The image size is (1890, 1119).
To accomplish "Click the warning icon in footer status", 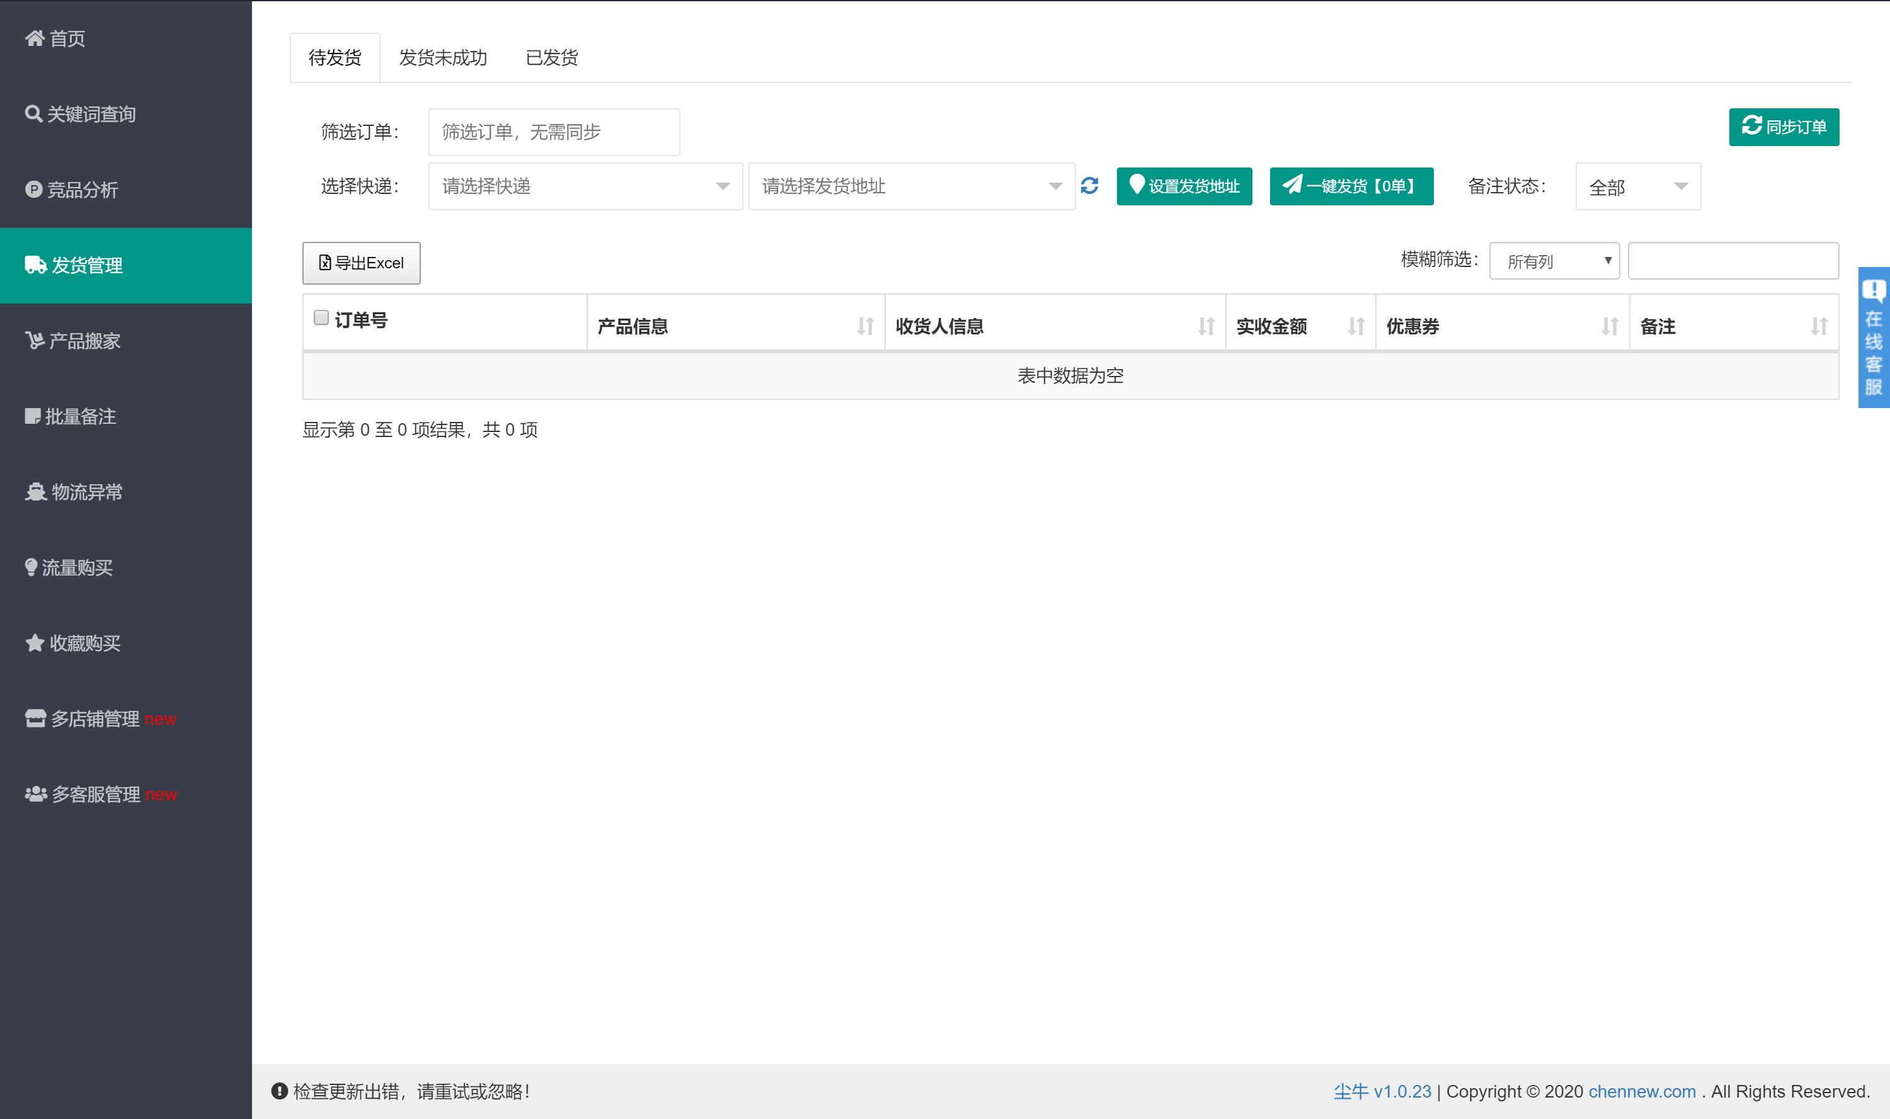I will tap(279, 1090).
